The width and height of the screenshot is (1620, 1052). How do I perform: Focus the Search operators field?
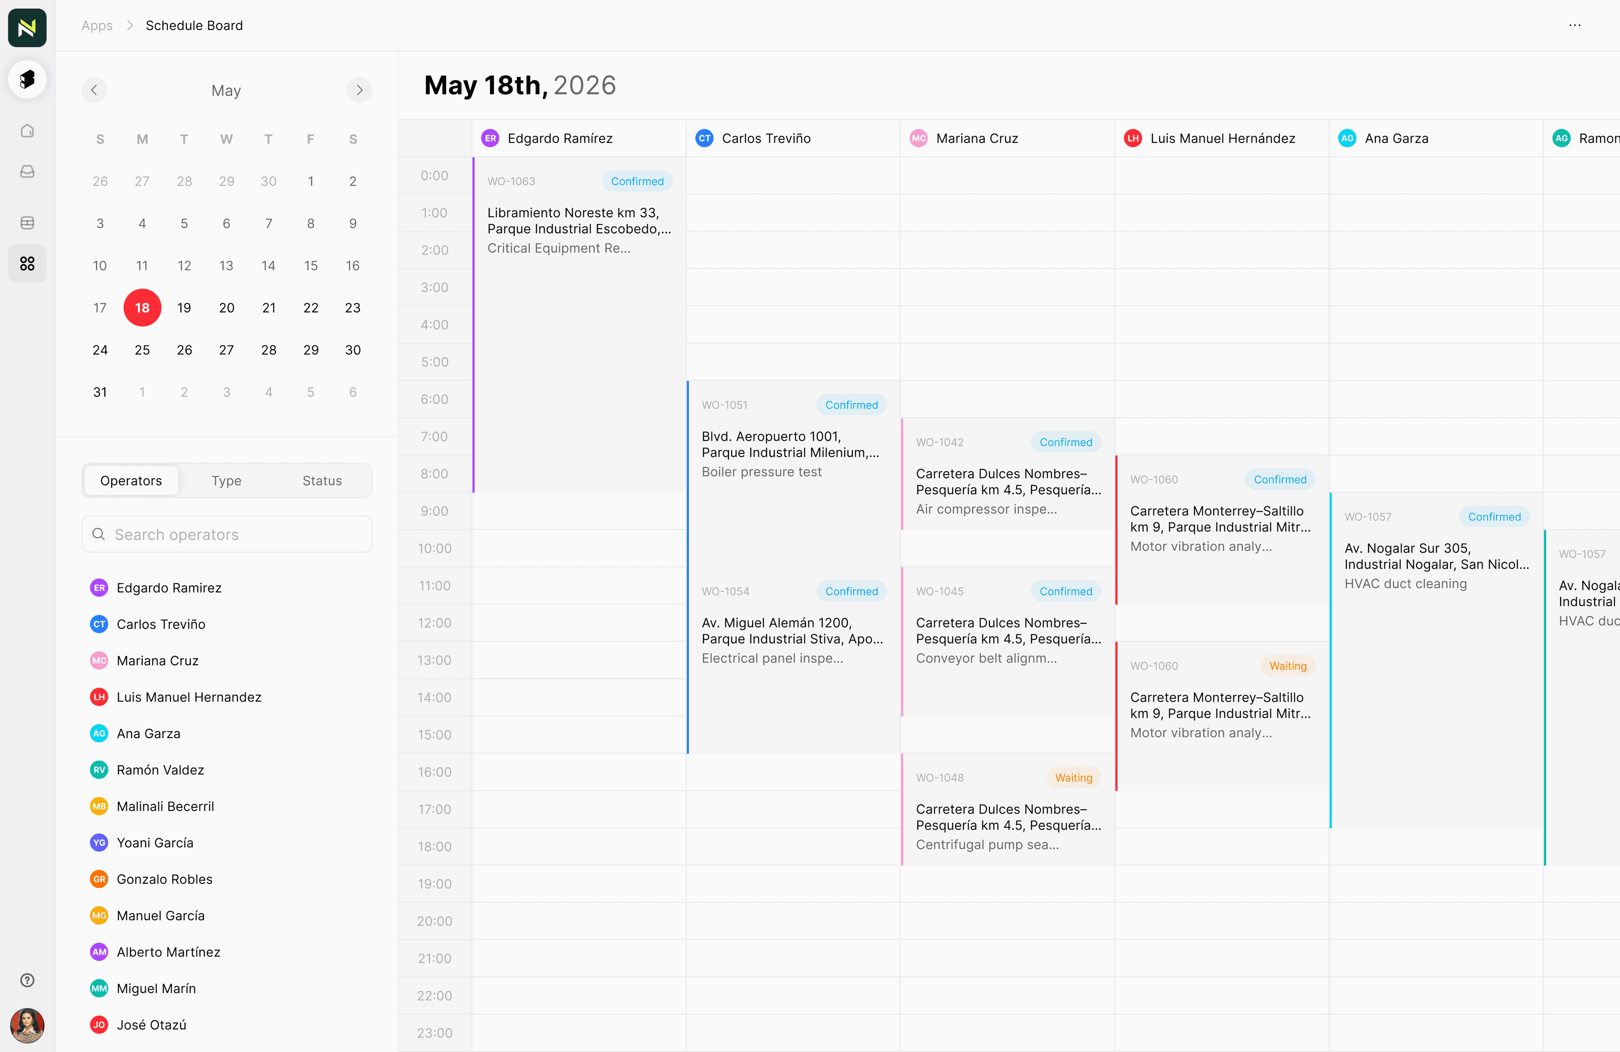coord(227,534)
